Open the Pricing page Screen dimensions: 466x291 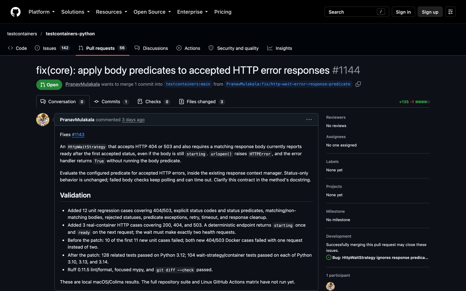point(223,12)
